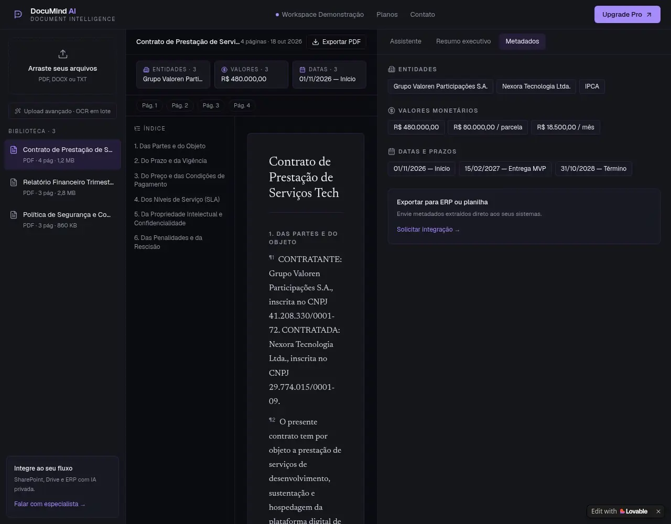The height and width of the screenshot is (524, 671).
Task: Click Upload avançado · OCR em lote button
Action: tap(62, 111)
